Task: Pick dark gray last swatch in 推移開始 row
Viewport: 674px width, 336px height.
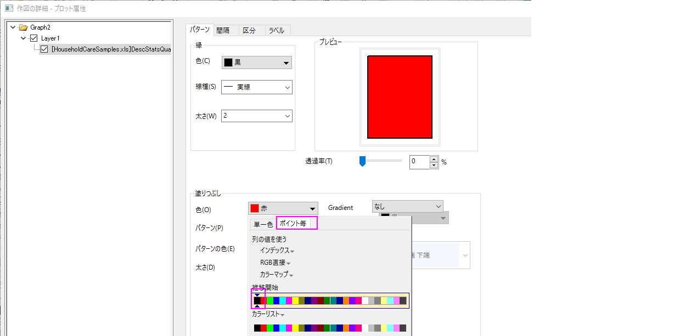Action: point(403,300)
